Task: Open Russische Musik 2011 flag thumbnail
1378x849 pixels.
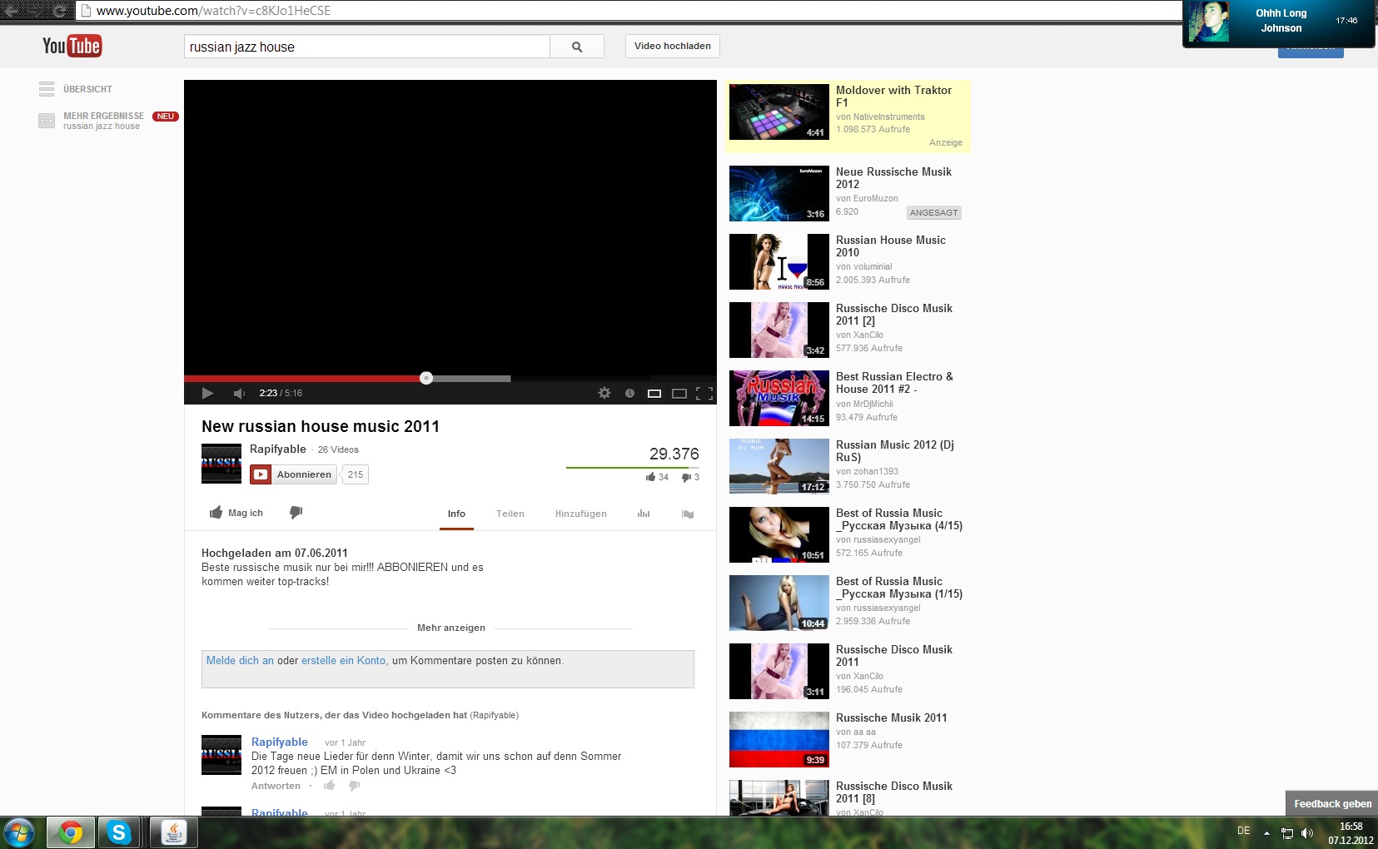Action: [779, 739]
